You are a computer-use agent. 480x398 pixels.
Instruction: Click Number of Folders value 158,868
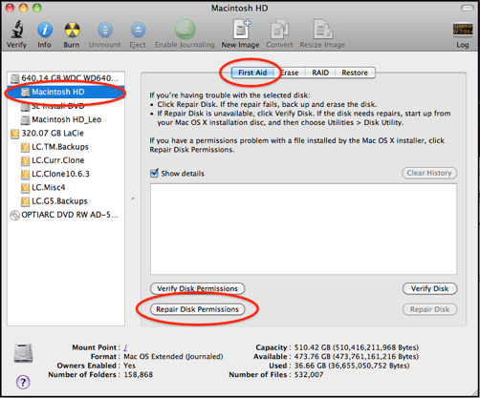coord(139,375)
